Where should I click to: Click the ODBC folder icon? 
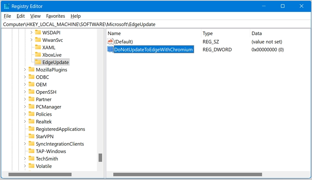[x=31, y=77]
